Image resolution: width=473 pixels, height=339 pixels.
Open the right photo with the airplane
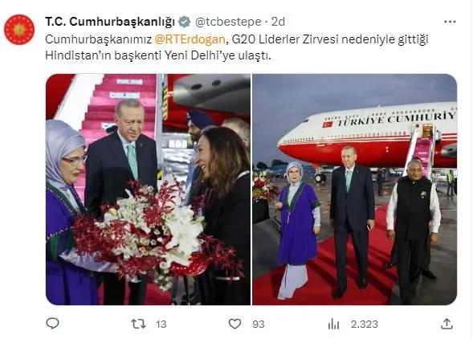[354, 190]
